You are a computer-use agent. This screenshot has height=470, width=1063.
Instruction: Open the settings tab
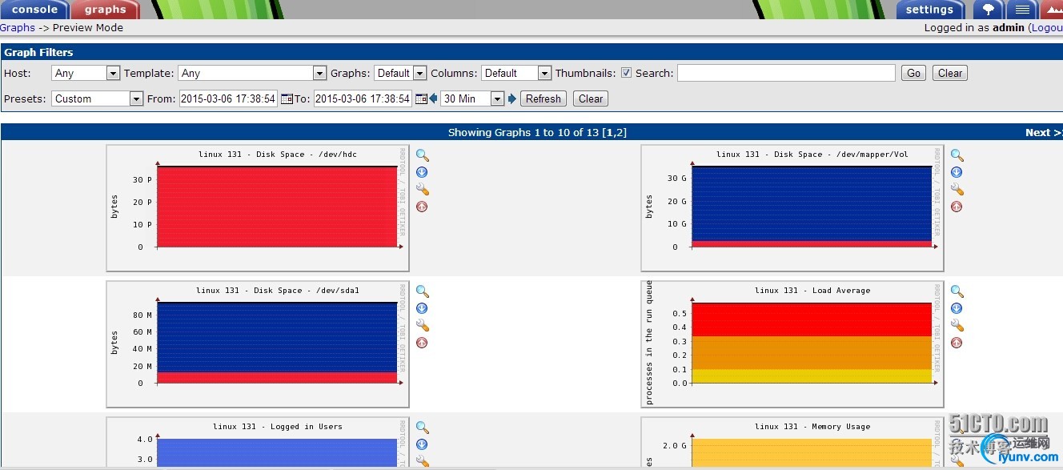pos(929,10)
